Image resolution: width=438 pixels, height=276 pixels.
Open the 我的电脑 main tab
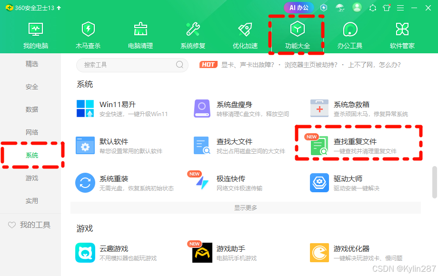(36, 36)
